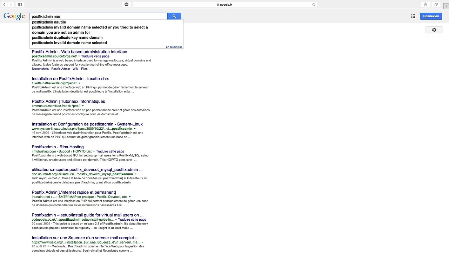
Task: Choose the final suggestion, invalid domain name selected
Action: (x=106, y=43)
